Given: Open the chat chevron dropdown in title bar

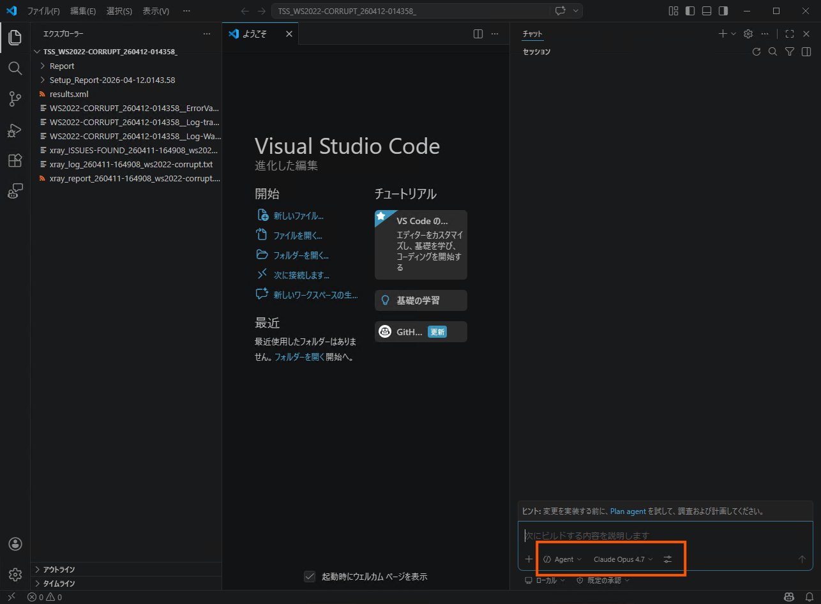Looking at the screenshot, I should click(576, 11).
